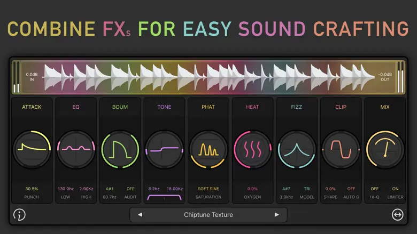The width and height of the screenshot is (417, 234).
Task: Click the ATTACK 30.5% punch value
Action: click(x=32, y=189)
